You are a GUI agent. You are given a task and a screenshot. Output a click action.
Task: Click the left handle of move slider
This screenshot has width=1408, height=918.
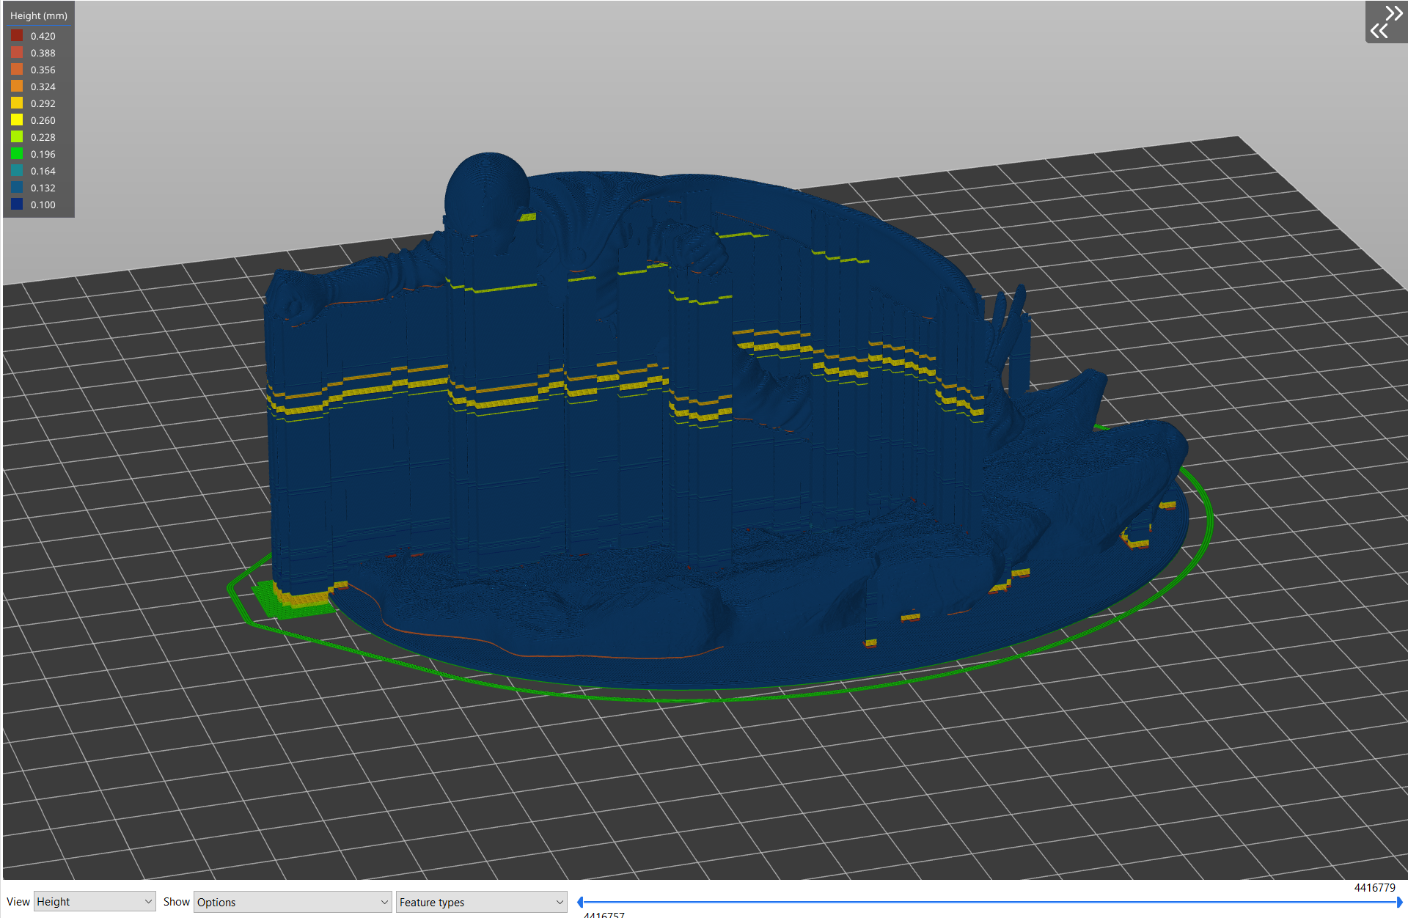click(580, 902)
